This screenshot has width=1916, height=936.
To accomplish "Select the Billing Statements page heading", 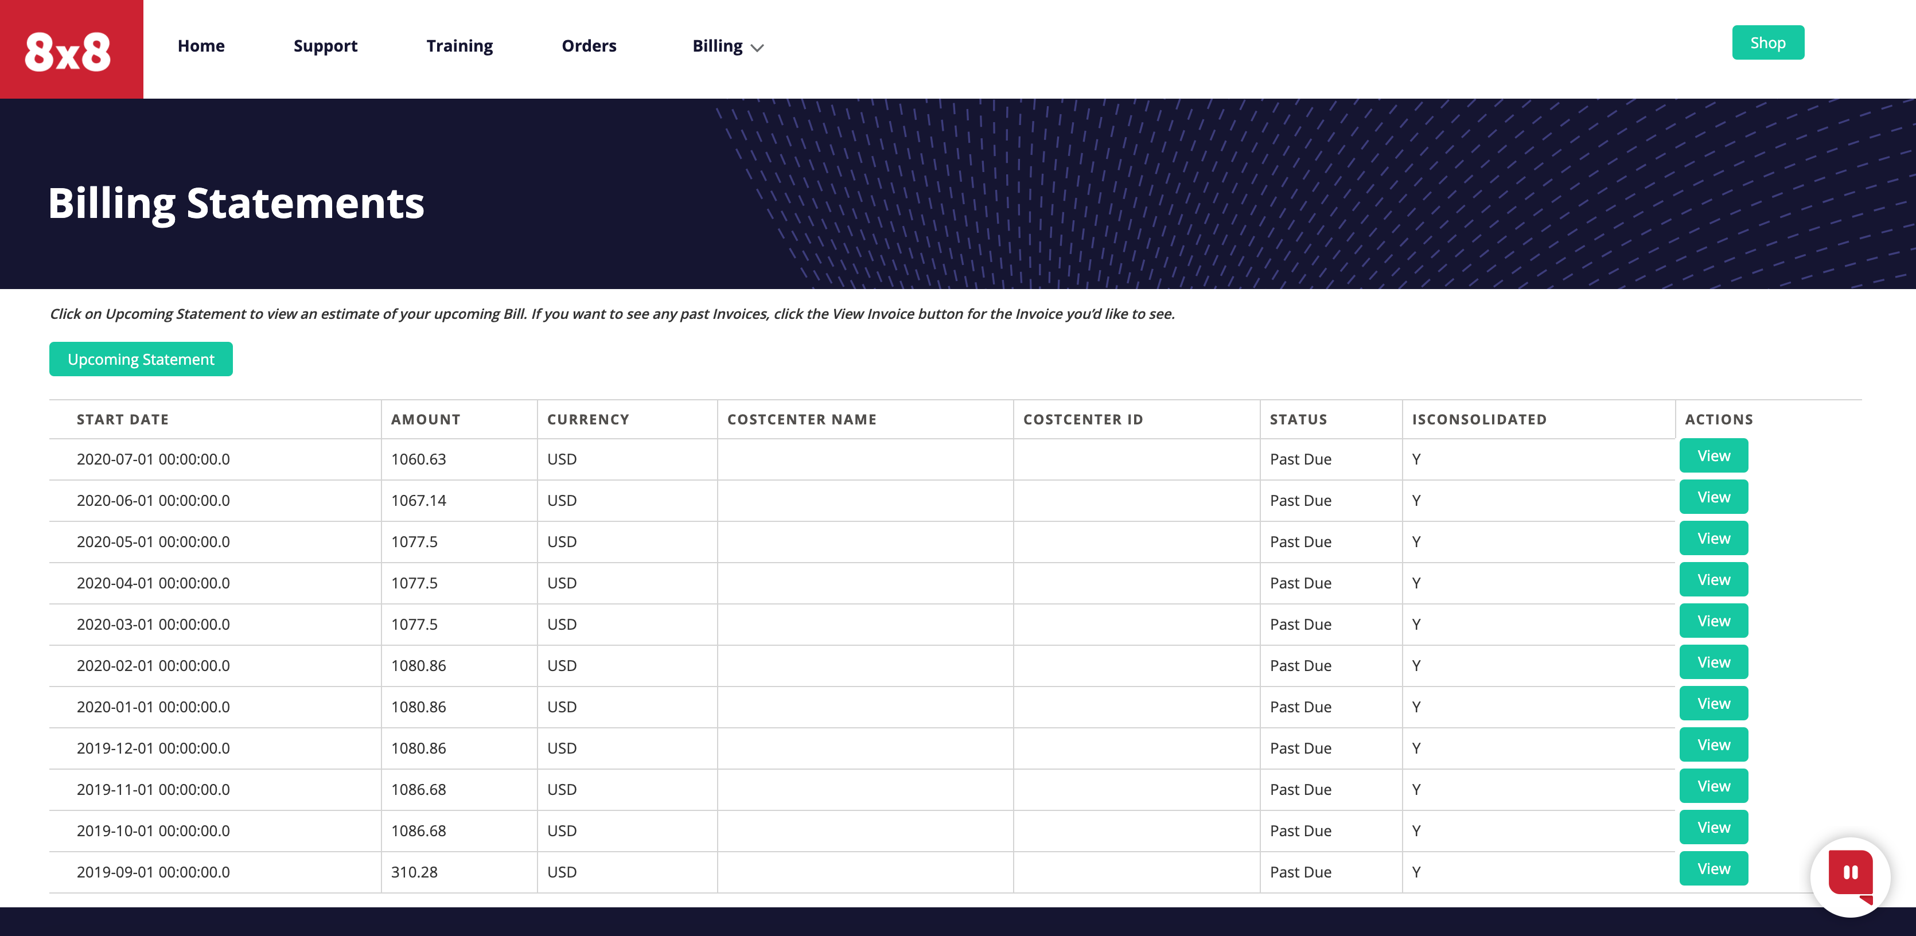I will pyautogui.click(x=236, y=204).
